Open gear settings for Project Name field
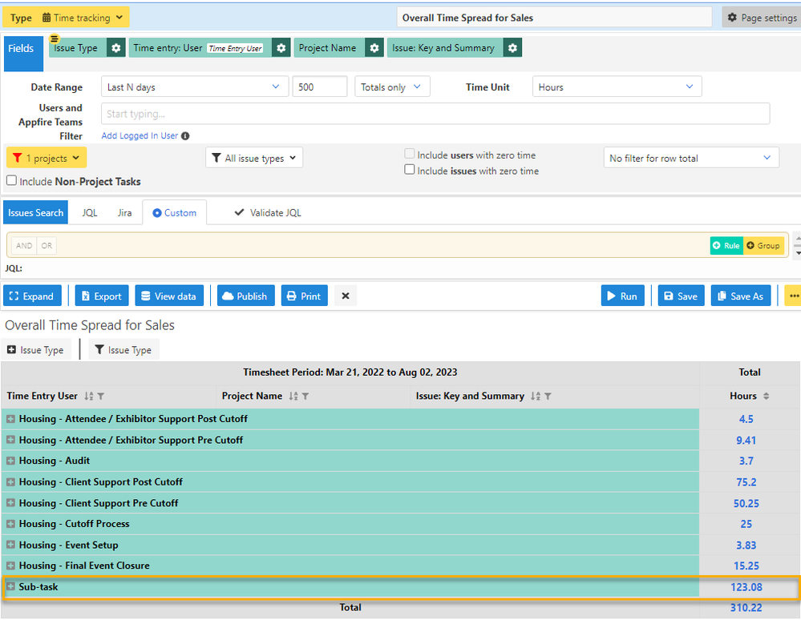Image resolution: width=801 pixels, height=620 pixels. point(374,48)
